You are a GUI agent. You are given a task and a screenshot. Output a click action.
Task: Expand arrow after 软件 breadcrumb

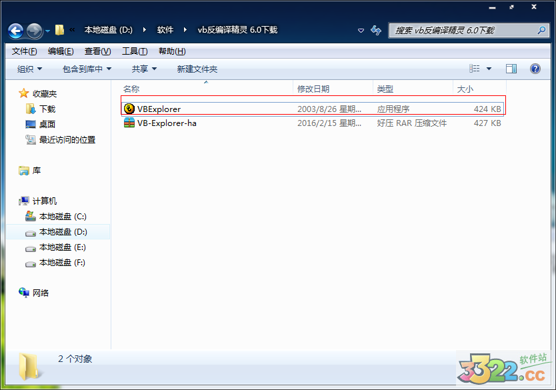(x=185, y=30)
